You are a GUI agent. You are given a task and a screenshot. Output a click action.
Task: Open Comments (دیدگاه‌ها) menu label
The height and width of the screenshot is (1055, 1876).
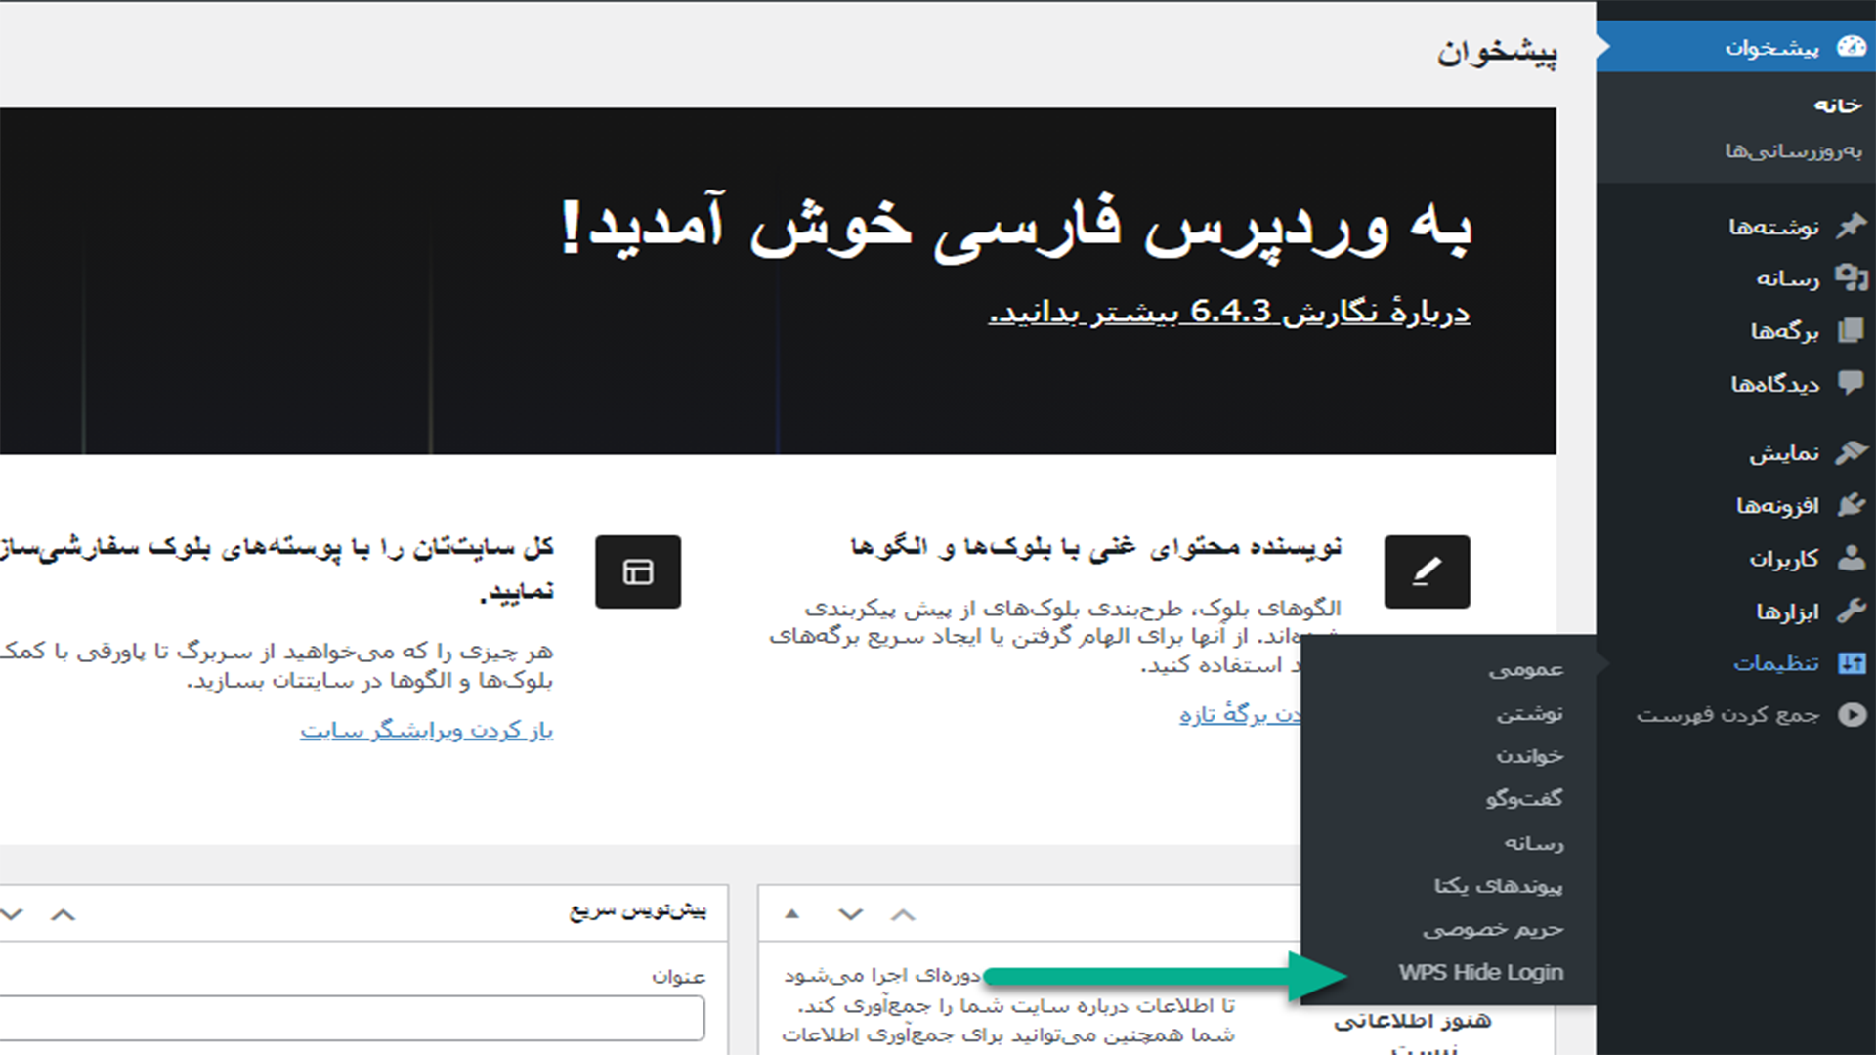1775,383
